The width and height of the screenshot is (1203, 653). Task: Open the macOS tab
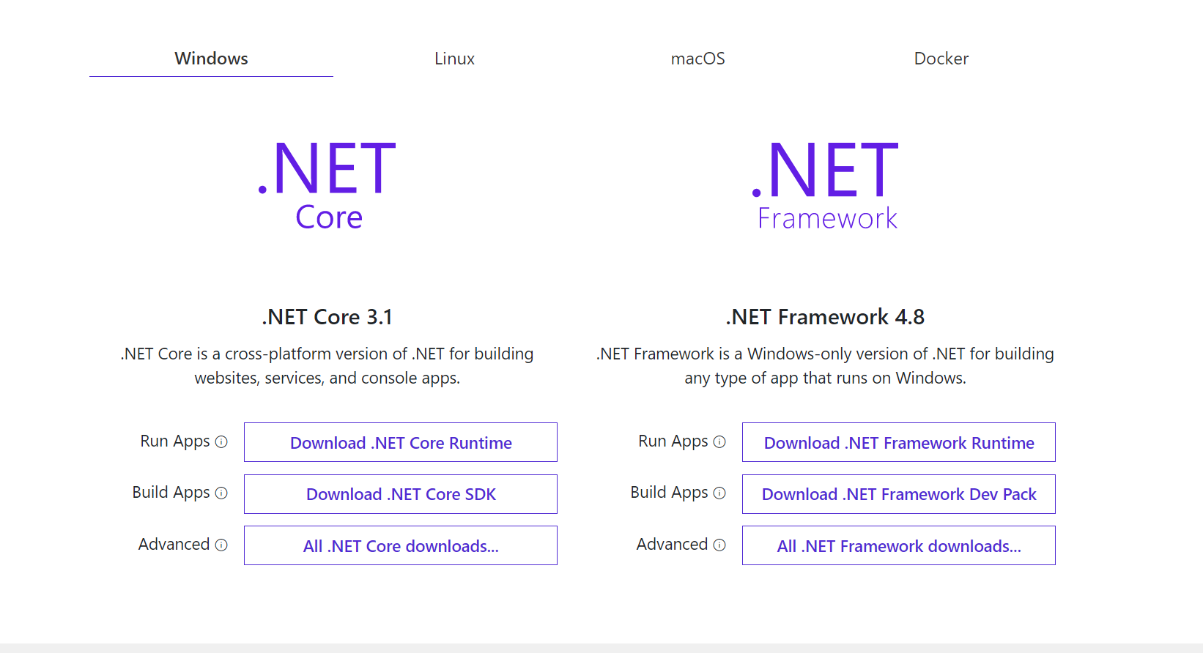coord(697,59)
